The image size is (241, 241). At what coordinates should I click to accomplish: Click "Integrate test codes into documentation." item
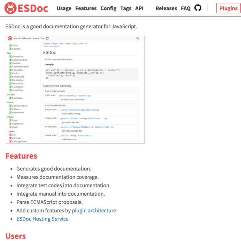[x=63, y=186]
